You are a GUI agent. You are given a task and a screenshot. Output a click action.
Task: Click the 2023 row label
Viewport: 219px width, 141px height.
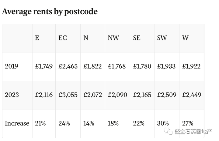[x=12, y=95]
